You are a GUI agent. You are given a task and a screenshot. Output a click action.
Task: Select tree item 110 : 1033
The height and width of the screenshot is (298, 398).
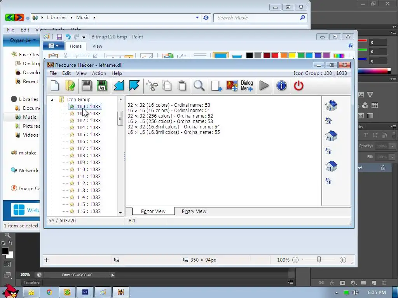89,170
